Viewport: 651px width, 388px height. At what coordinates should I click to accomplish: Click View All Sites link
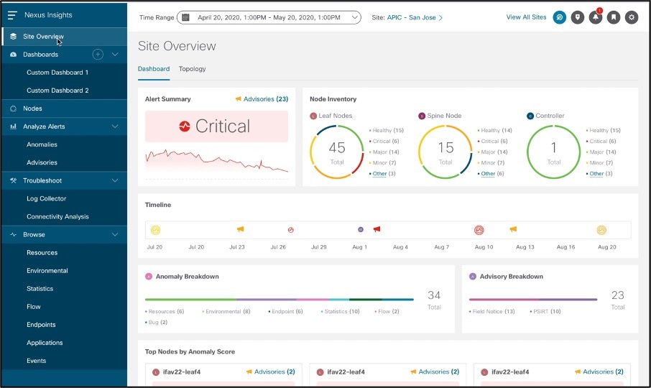pyautogui.click(x=526, y=17)
